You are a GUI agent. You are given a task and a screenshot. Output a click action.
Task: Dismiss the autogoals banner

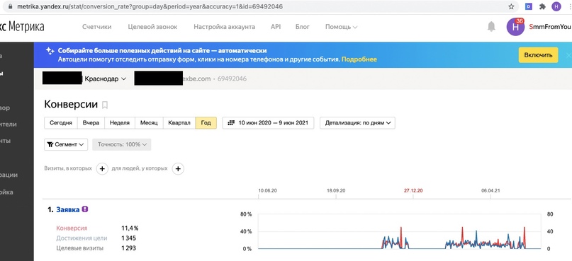[x=568, y=55]
